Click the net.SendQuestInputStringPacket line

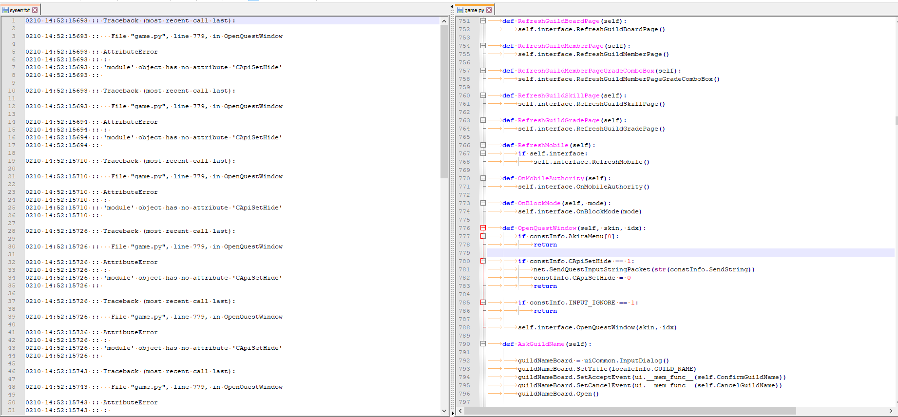coord(644,269)
